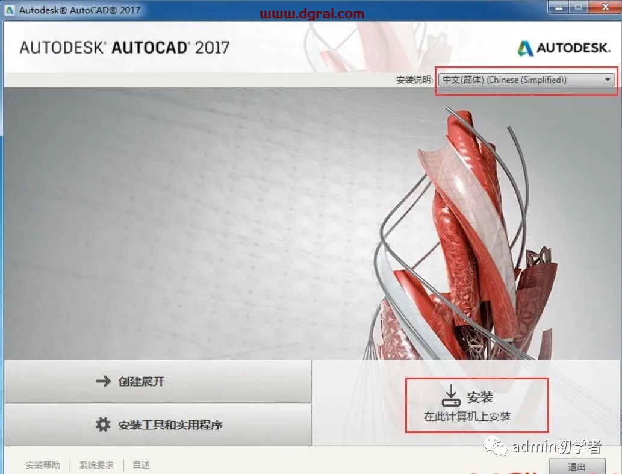
Task: Click the 安装帮助 link
Action: point(43,464)
